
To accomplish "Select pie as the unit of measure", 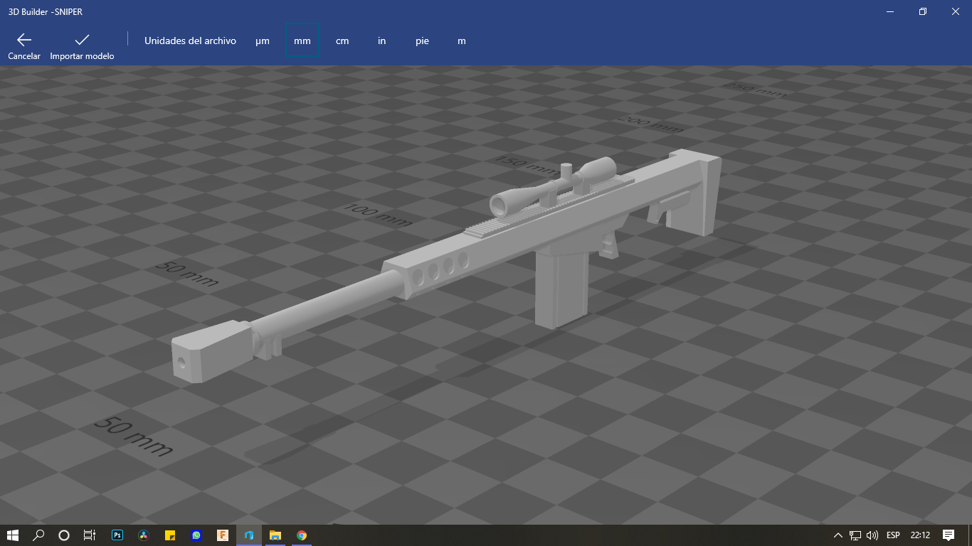I will coord(422,41).
